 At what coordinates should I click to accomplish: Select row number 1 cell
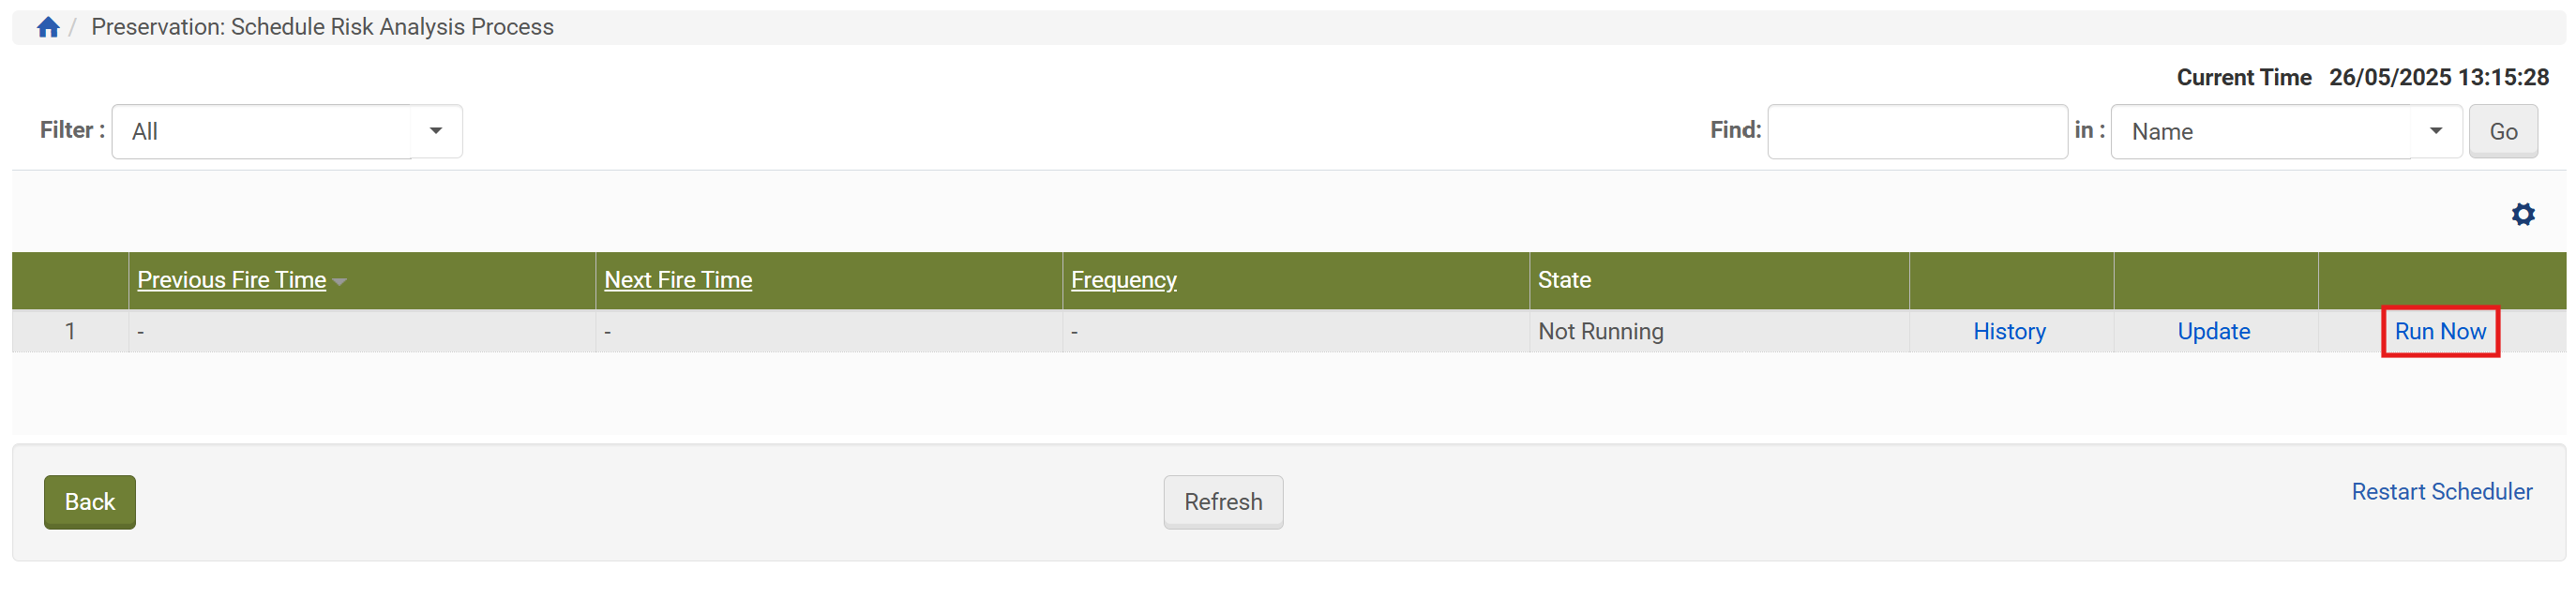70,331
